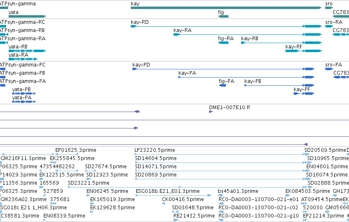Click the sro-PA protein feature
The image size is (349, 222).
coord(329,69)
